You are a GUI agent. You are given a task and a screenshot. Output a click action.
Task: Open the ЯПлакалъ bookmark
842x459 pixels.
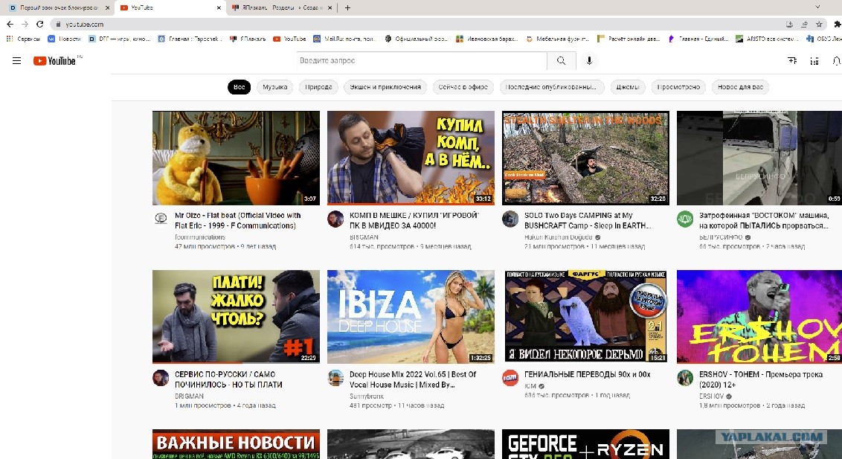[248, 39]
